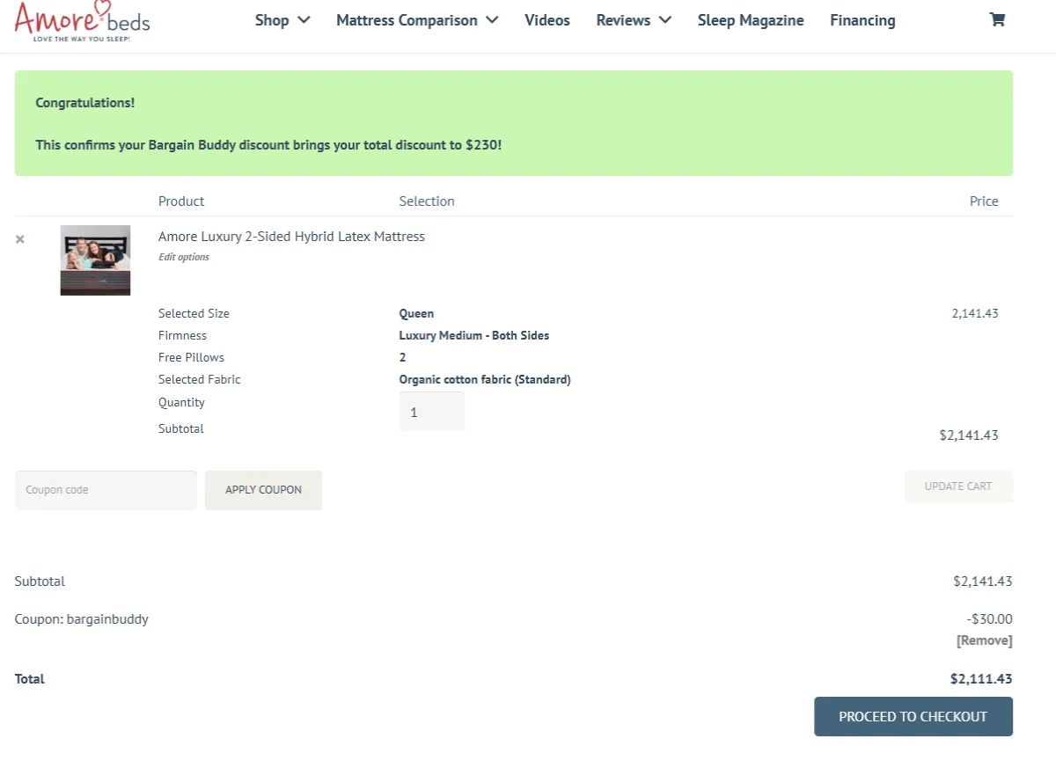This screenshot has height=768, width=1056.
Task: Remove the mattress using the X icon
Action: click(19, 238)
